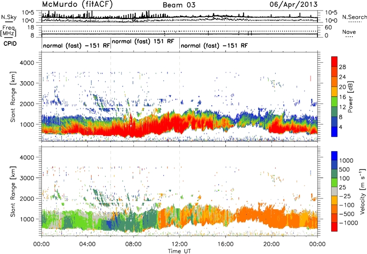This screenshot has width=367, height=254.
Task: Click the Velocity [m s⁻¹] colorbar title
Action: 362,191
